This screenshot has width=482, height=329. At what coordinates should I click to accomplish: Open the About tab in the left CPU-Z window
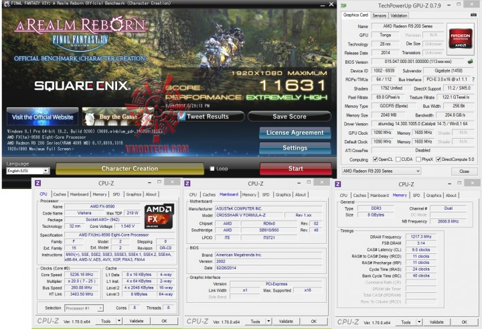[151, 194]
